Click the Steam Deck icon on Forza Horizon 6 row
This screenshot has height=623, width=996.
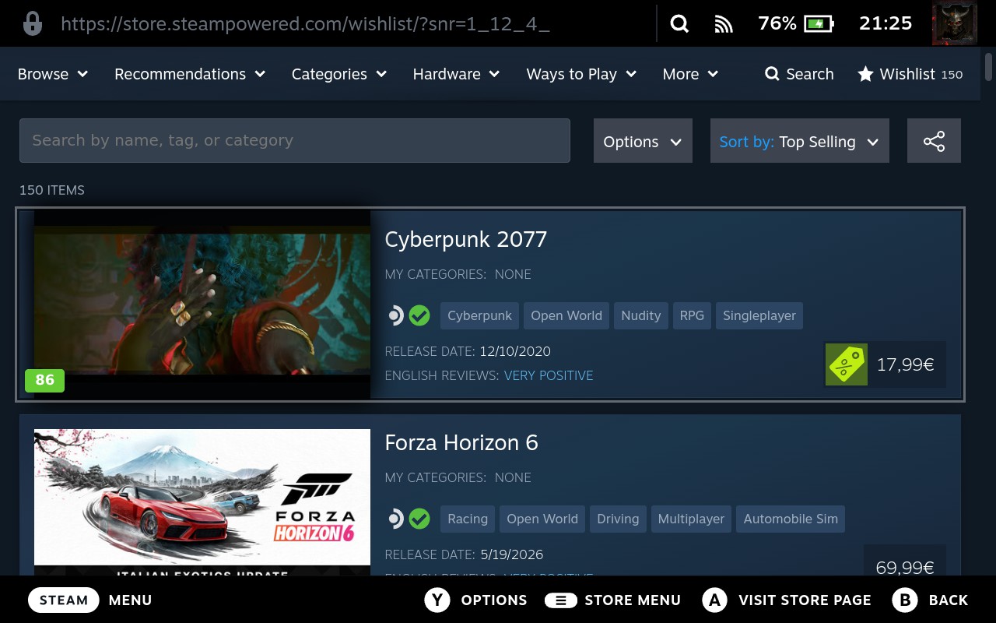pyautogui.click(x=396, y=519)
